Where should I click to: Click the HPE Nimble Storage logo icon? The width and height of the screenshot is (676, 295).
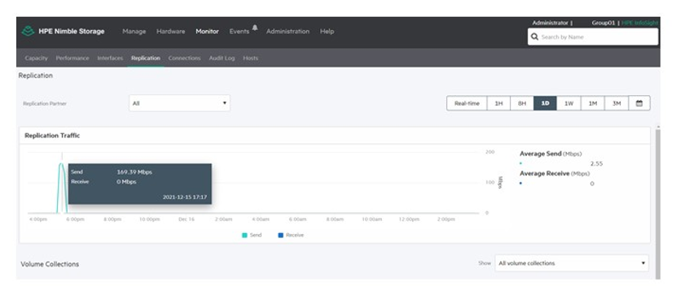(x=28, y=32)
